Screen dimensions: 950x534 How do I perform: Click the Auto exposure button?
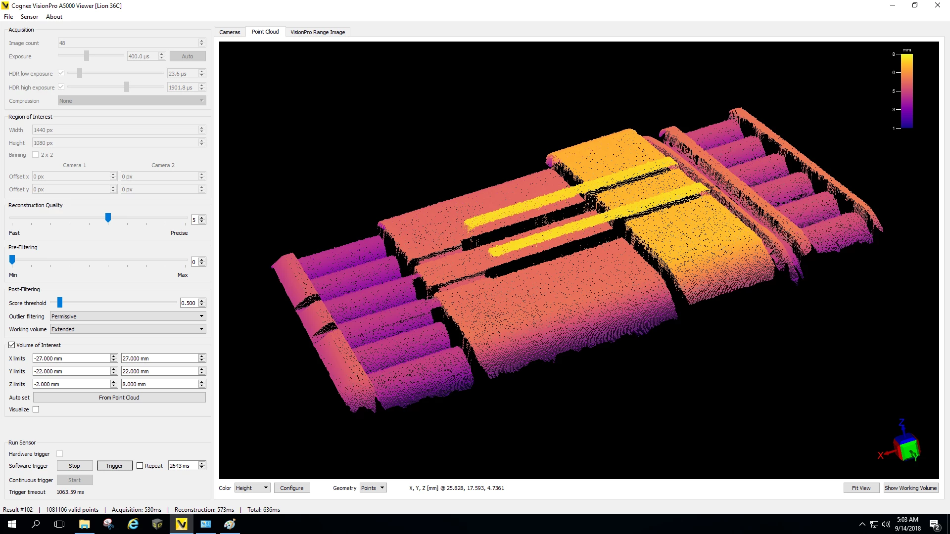pos(187,56)
